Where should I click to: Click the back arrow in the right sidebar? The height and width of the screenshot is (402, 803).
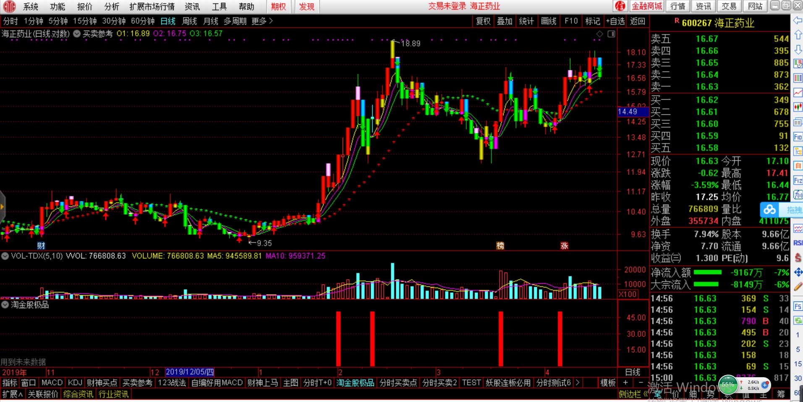[x=798, y=20]
